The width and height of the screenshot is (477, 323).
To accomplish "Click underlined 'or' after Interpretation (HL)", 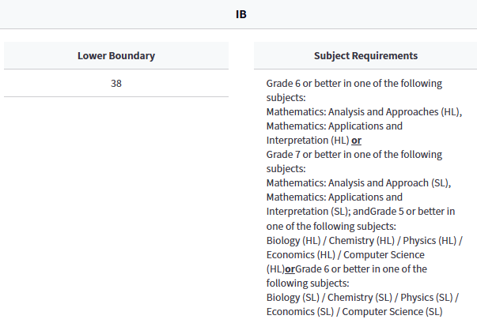I will pos(357,140).
